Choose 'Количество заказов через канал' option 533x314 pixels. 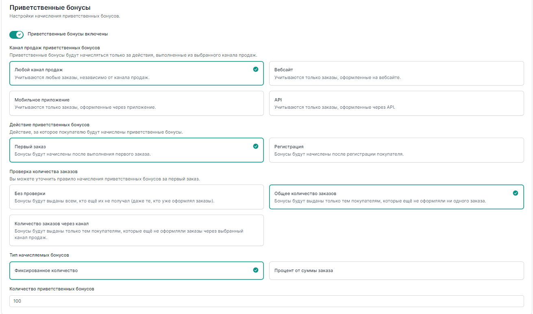coord(136,230)
